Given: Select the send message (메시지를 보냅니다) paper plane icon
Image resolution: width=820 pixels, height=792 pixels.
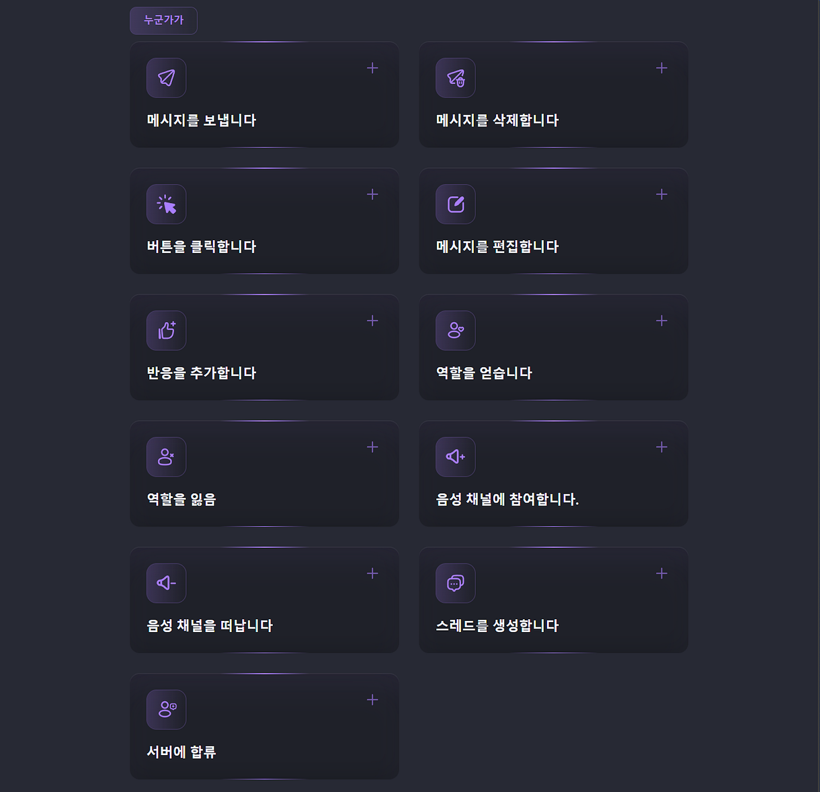Looking at the screenshot, I should pos(166,78).
